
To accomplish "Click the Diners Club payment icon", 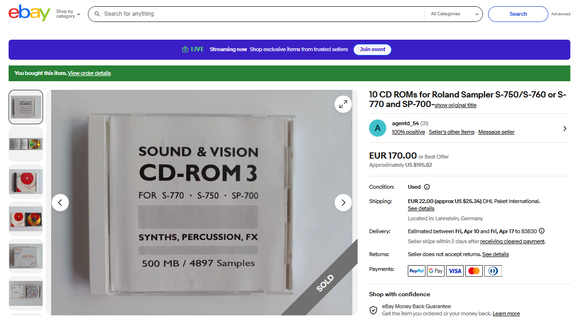I will pos(493,271).
